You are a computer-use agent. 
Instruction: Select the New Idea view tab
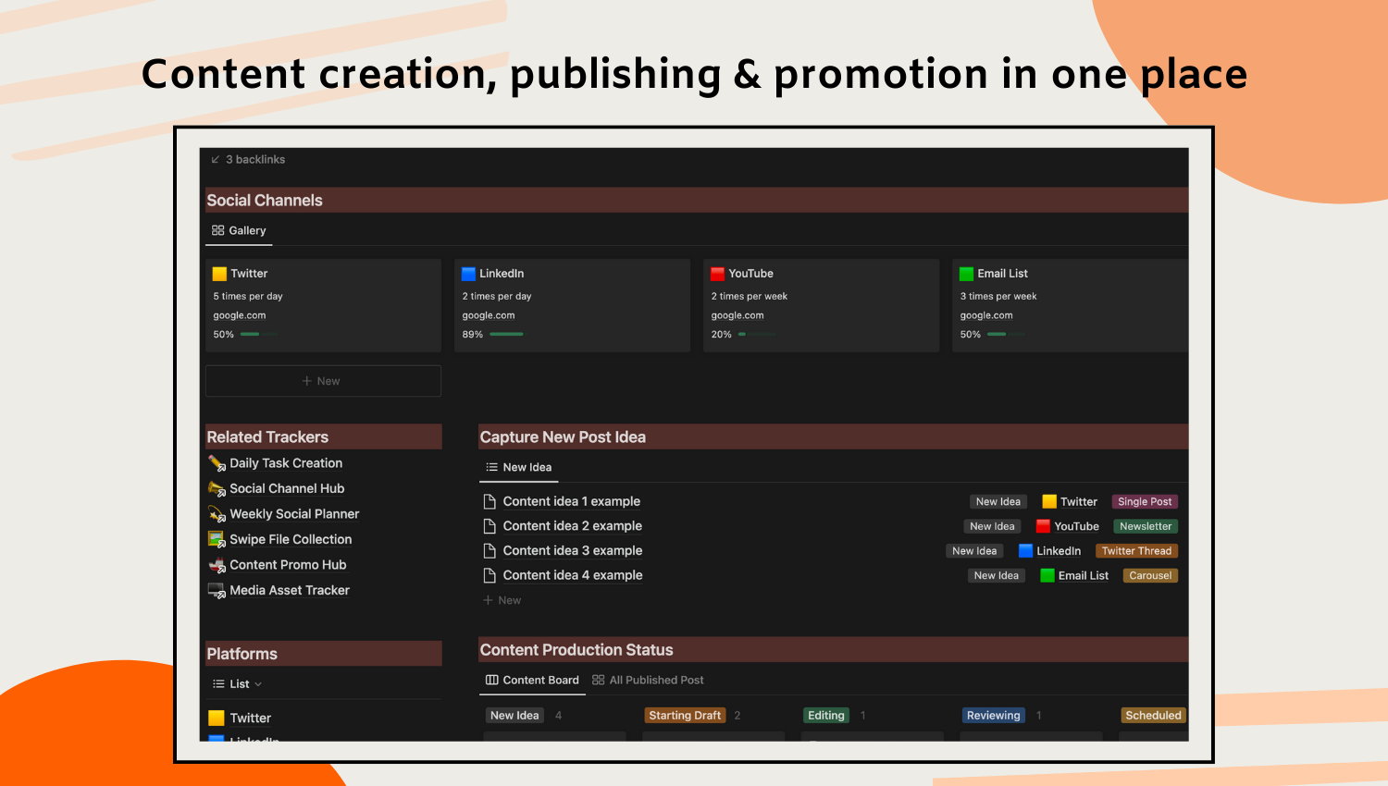(x=519, y=468)
